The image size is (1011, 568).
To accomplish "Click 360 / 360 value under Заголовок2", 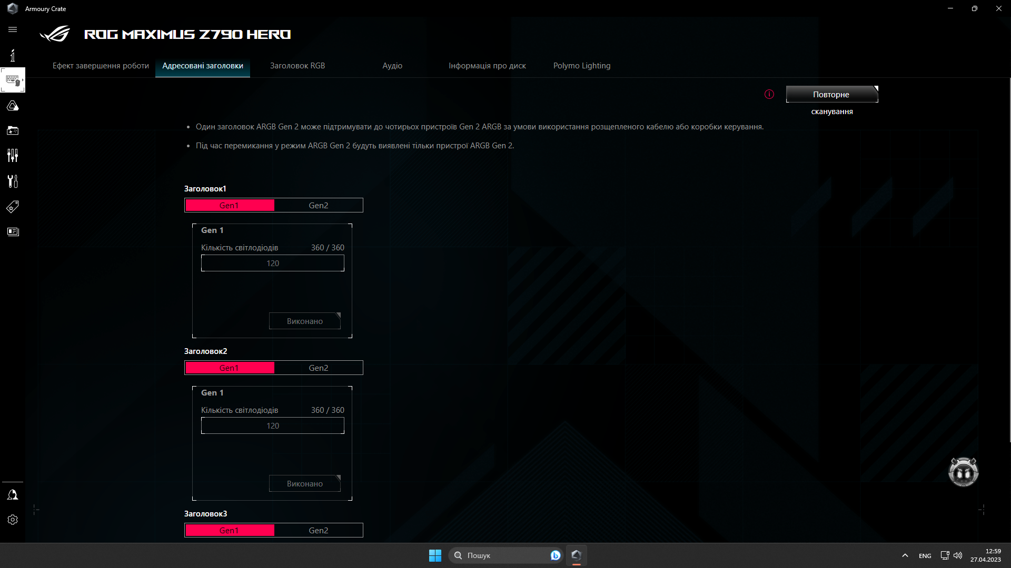I will point(328,410).
